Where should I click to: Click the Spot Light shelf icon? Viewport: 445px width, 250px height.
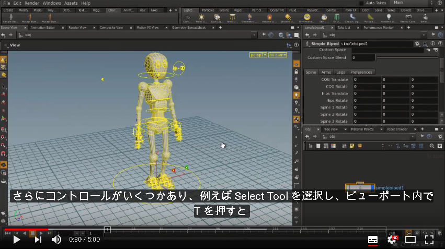click(x=217, y=18)
